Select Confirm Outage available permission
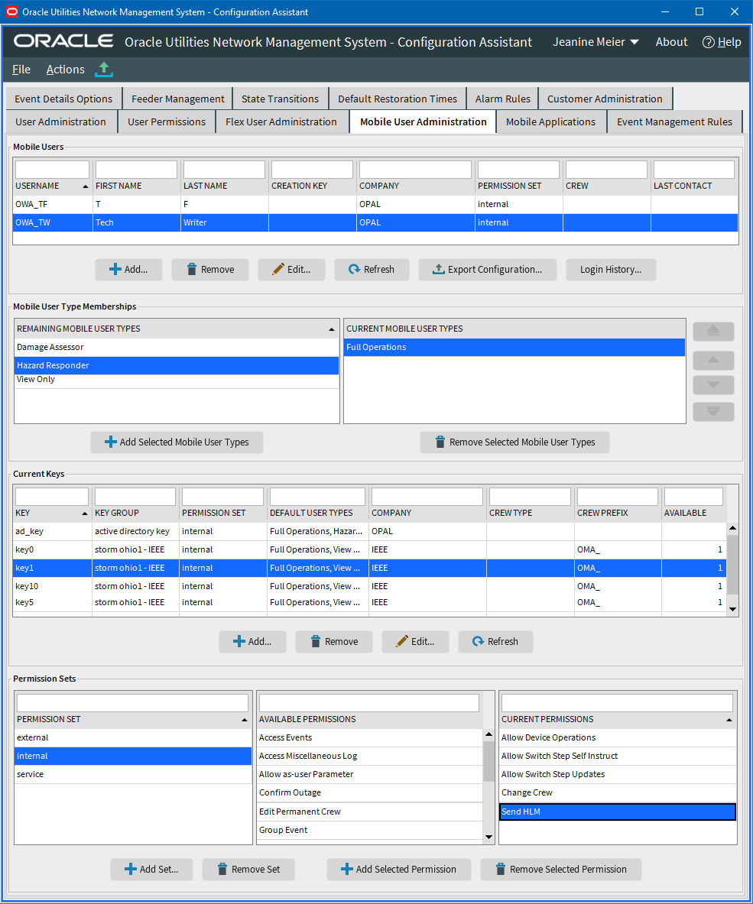 pyautogui.click(x=370, y=792)
